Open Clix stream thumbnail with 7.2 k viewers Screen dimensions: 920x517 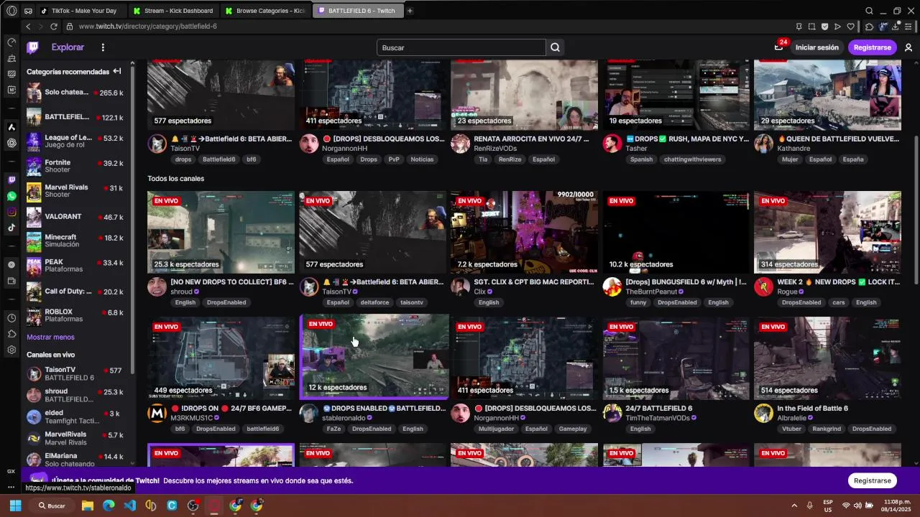coord(524,232)
